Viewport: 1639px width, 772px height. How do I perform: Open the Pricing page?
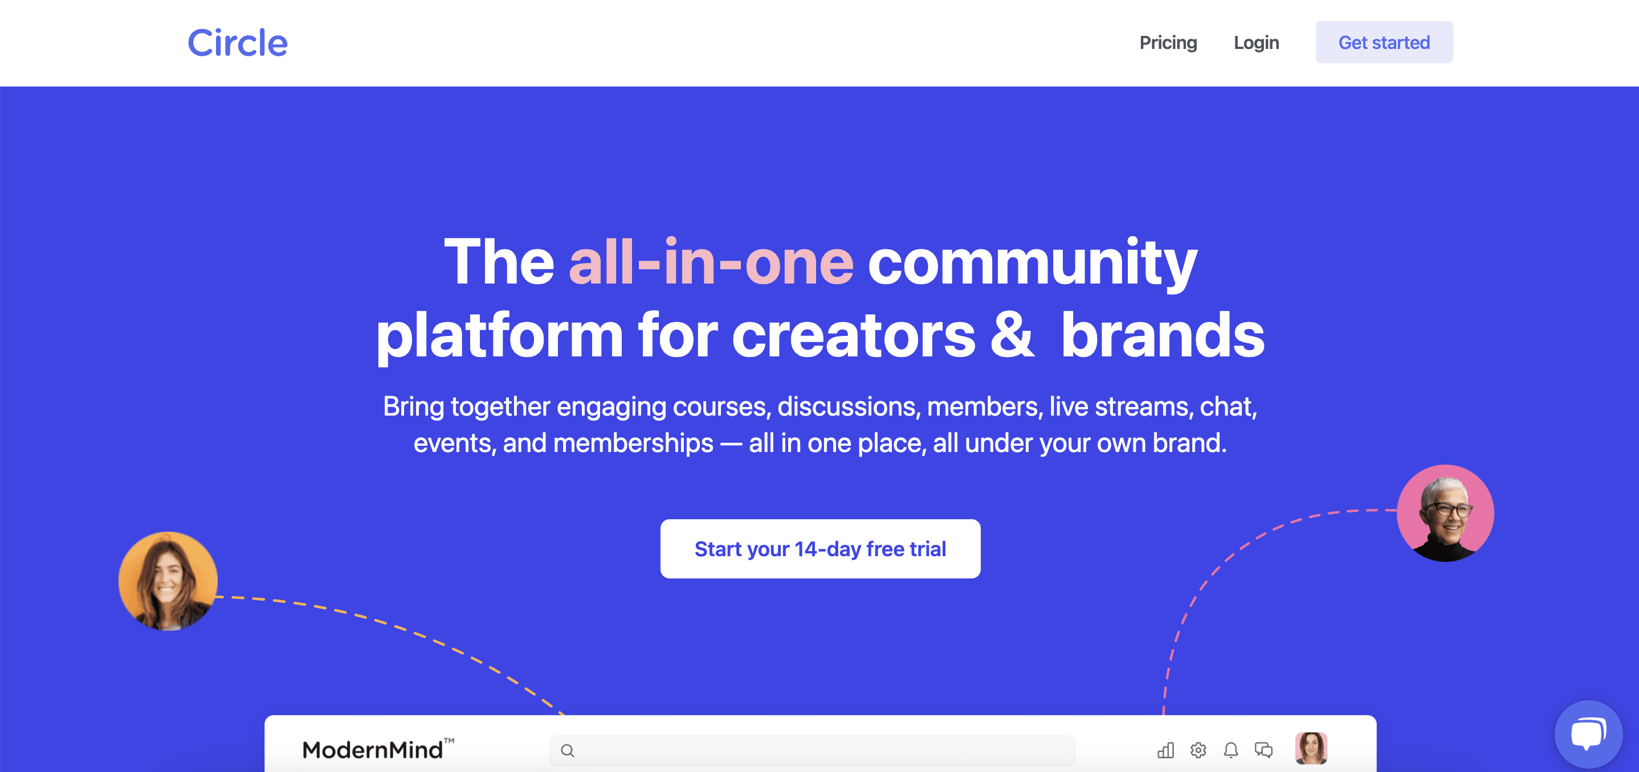tap(1168, 43)
